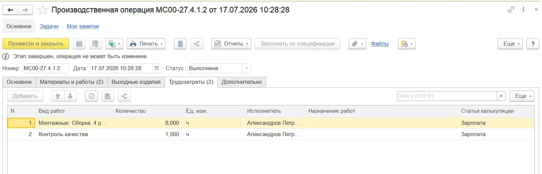The image size is (542, 174).
Task: Sort by the Количество column header
Action: (x=147, y=111)
